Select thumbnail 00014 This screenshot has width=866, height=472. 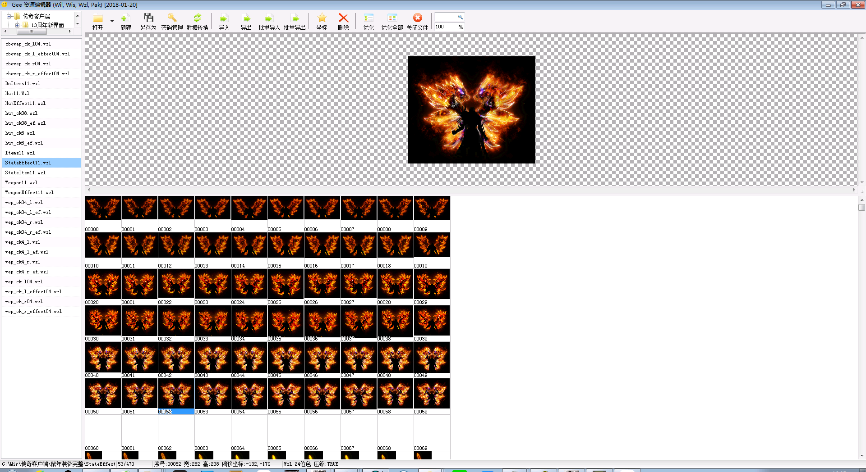click(249, 250)
